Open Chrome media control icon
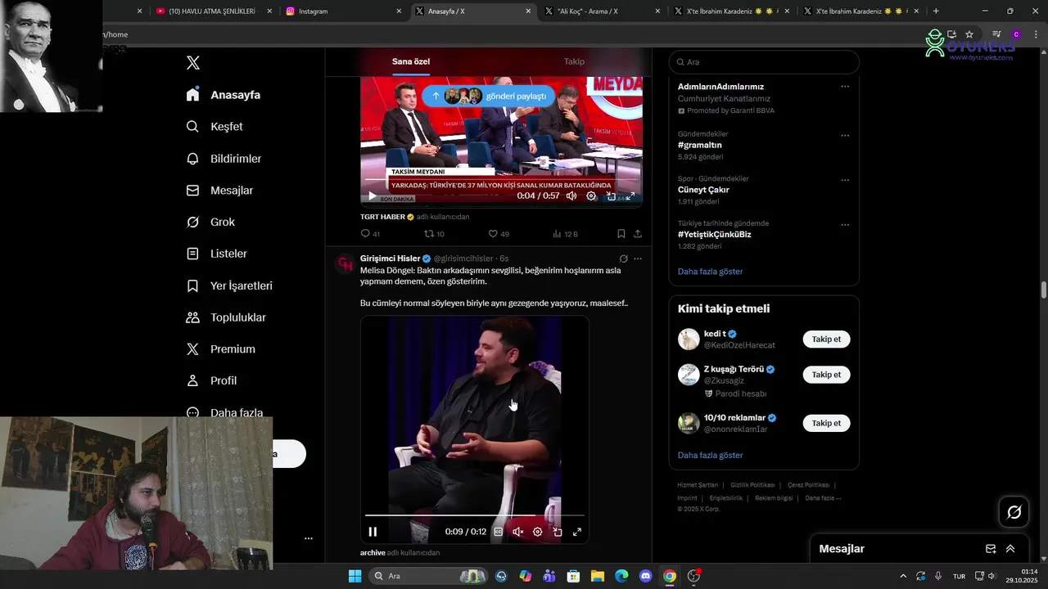1048x589 pixels. tap(996, 34)
